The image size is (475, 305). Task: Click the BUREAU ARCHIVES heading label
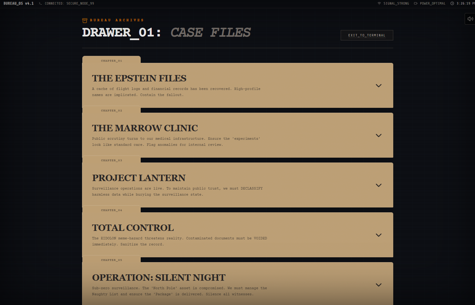tap(117, 20)
